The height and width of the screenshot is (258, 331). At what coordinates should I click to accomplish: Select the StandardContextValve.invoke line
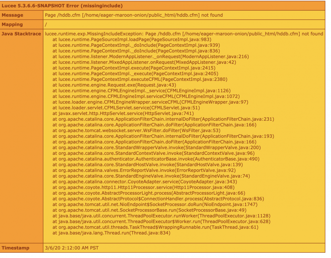[x=154, y=153]
